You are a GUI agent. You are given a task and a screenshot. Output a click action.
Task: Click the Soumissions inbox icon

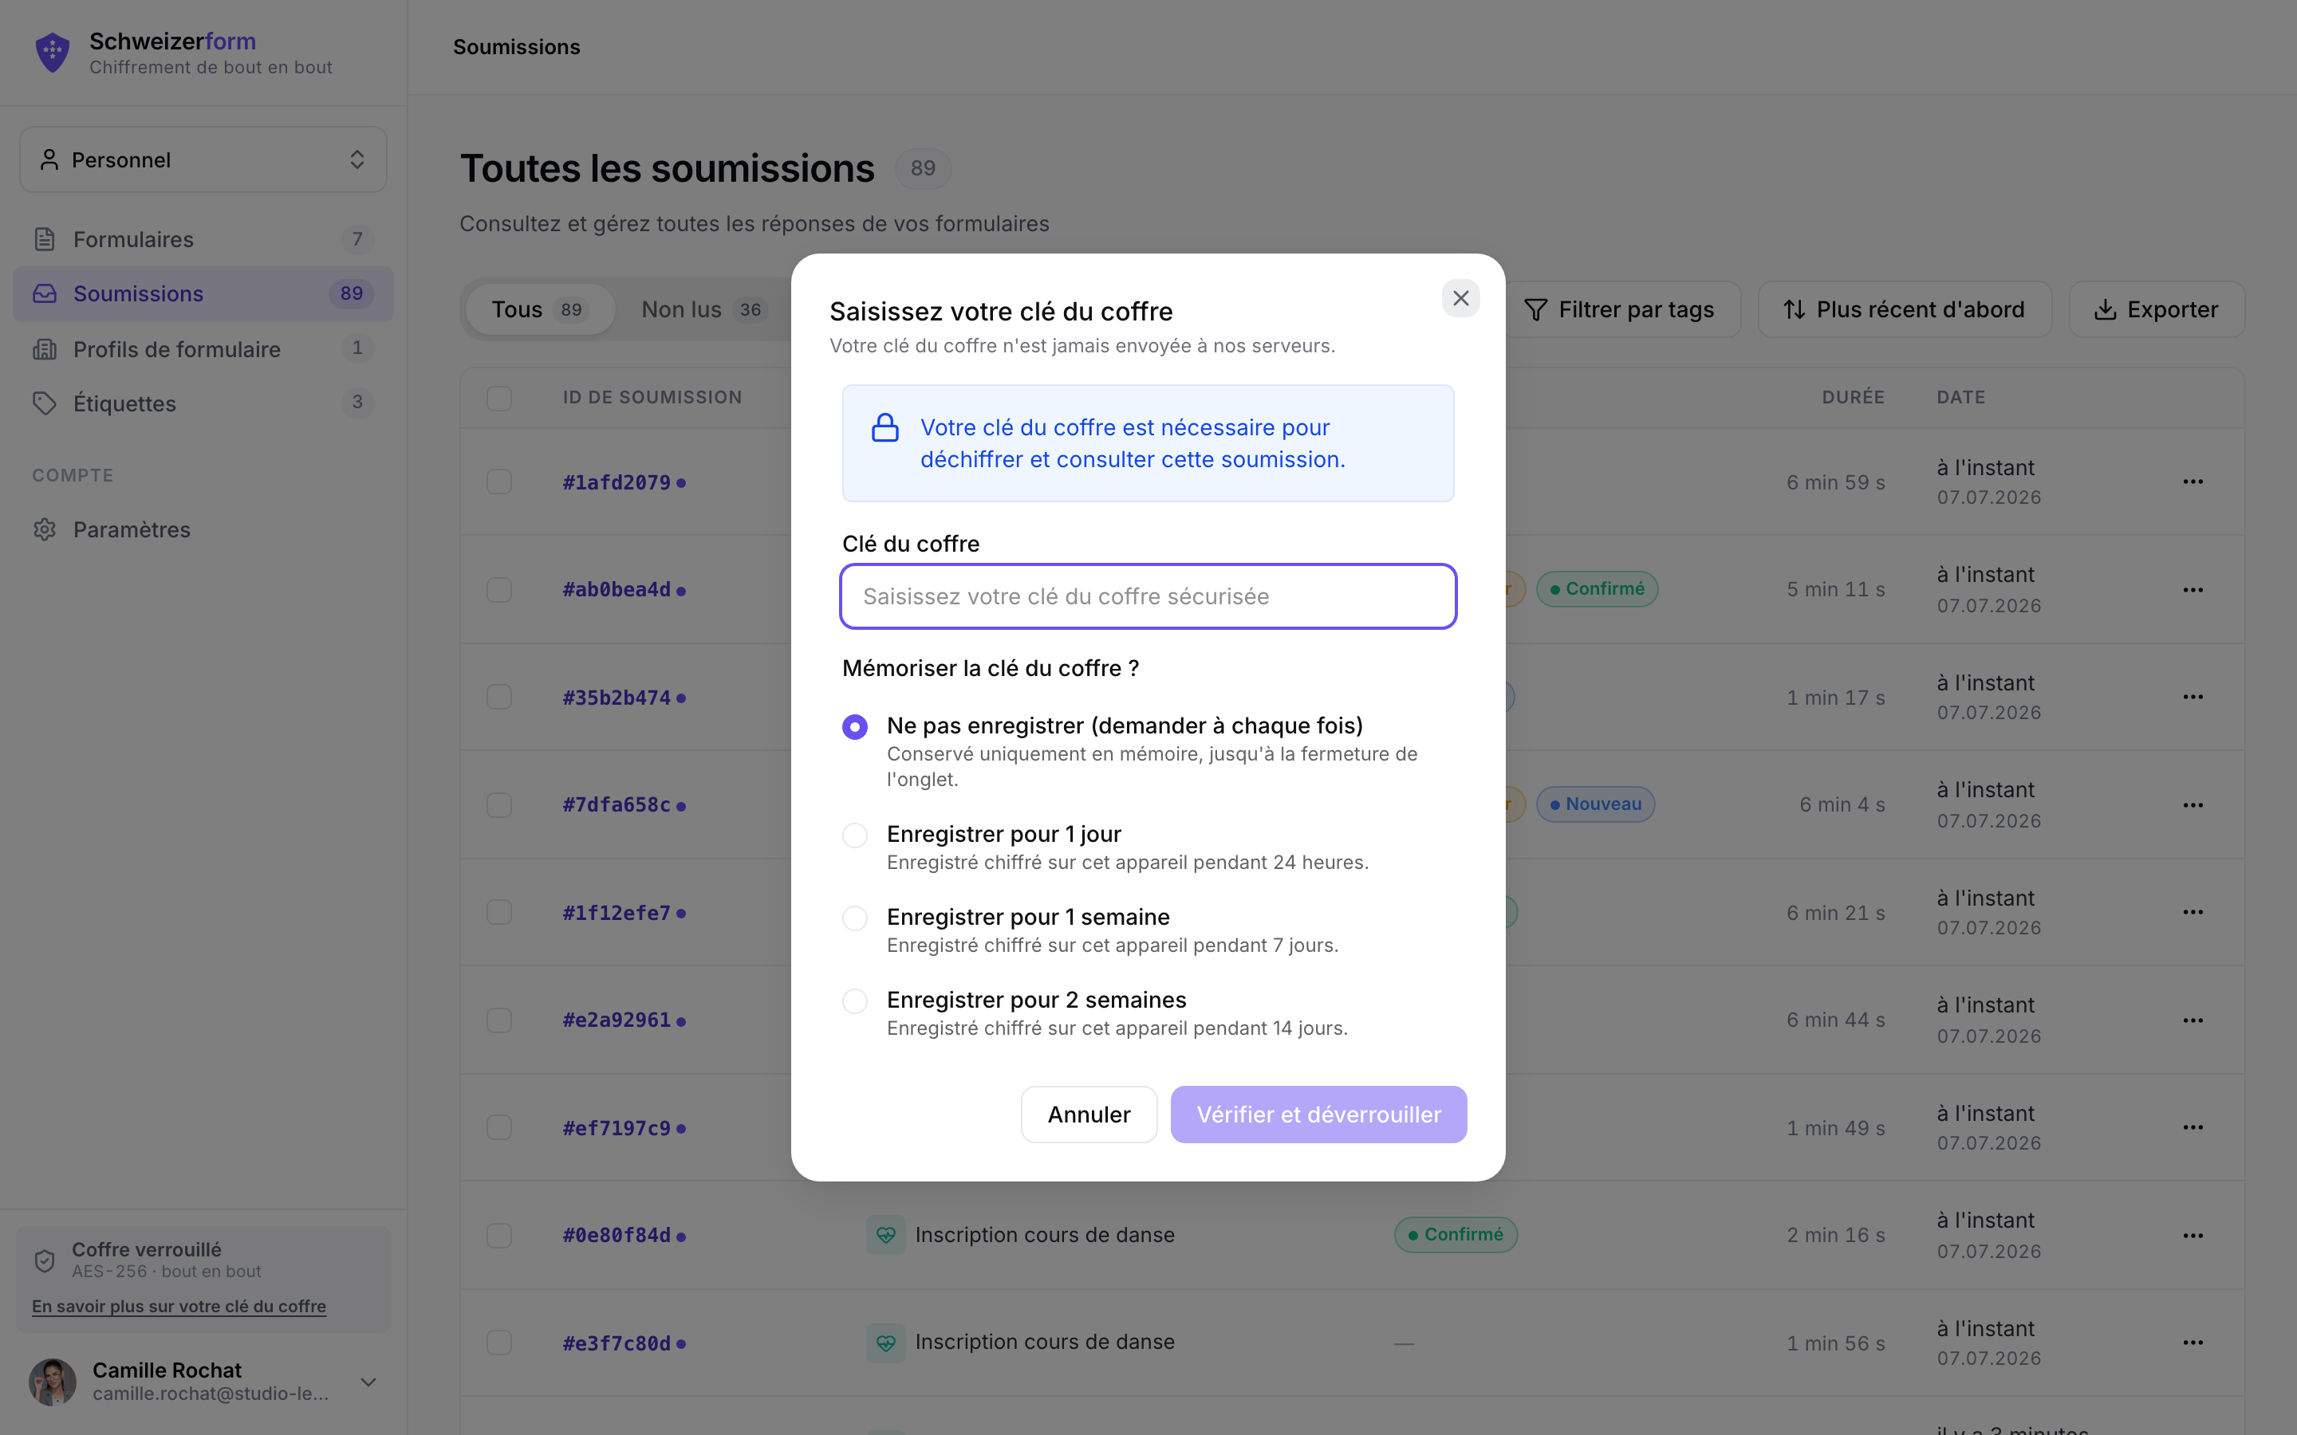(45, 294)
